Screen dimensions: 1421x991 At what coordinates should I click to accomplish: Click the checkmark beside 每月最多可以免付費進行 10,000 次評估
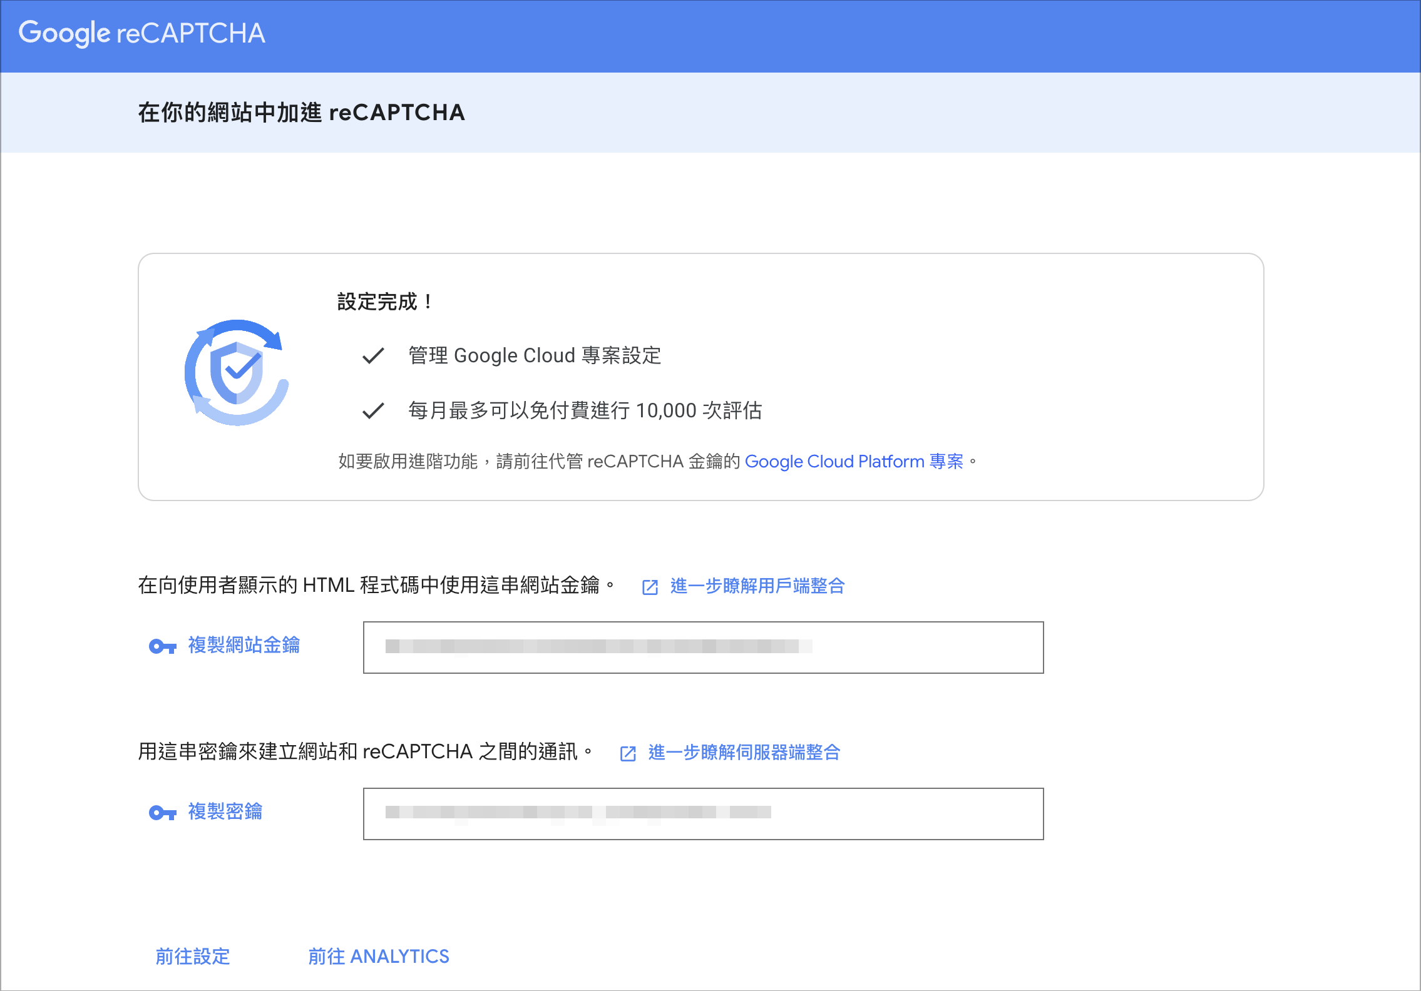(x=373, y=411)
